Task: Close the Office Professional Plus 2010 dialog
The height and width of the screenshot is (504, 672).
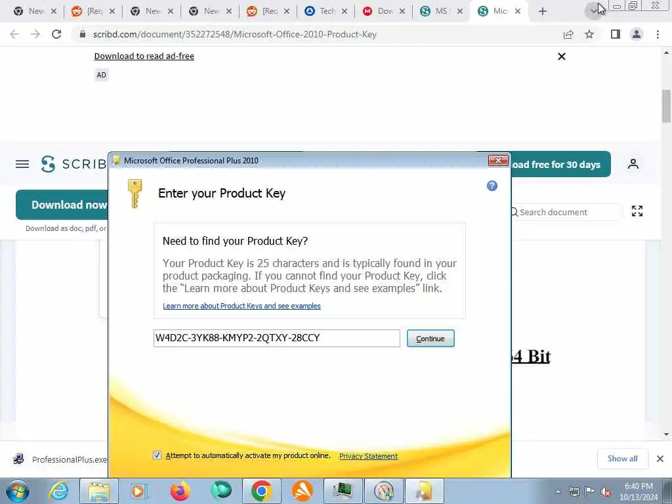Action: pyautogui.click(x=498, y=160)
